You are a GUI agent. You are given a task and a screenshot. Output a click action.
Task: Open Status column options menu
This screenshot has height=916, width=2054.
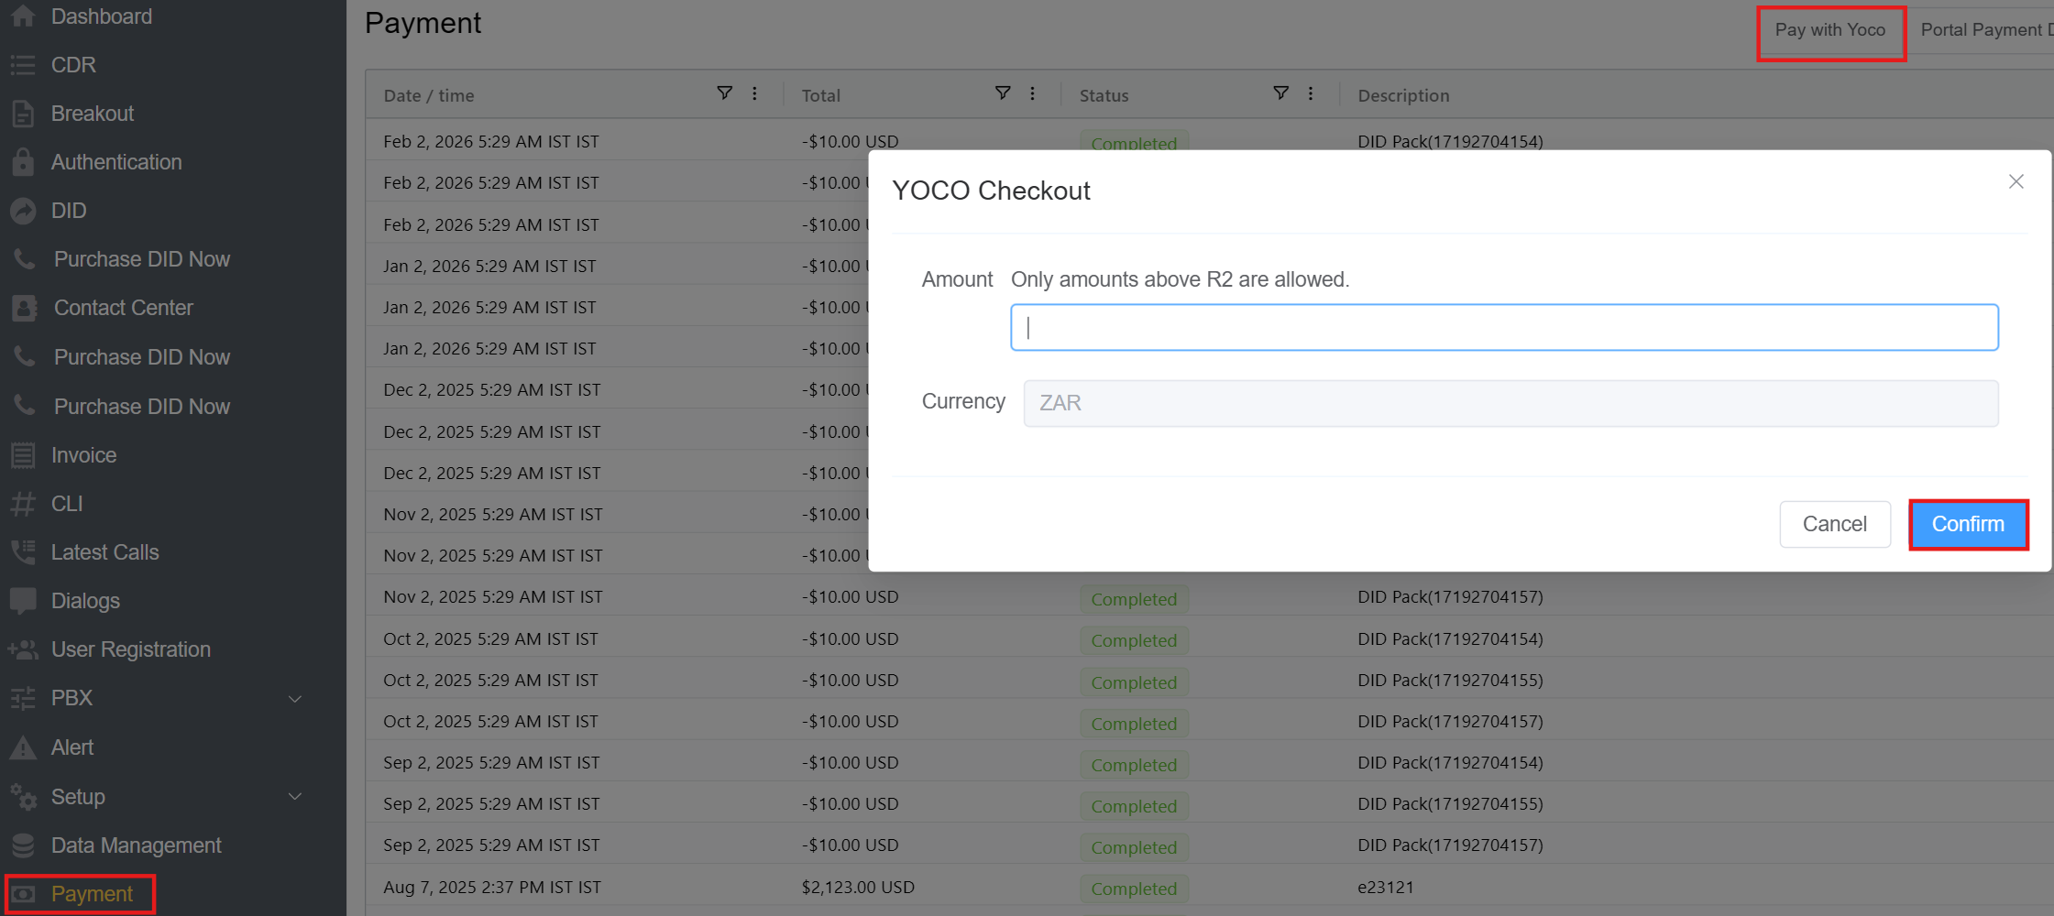(x=1311, y=93)
